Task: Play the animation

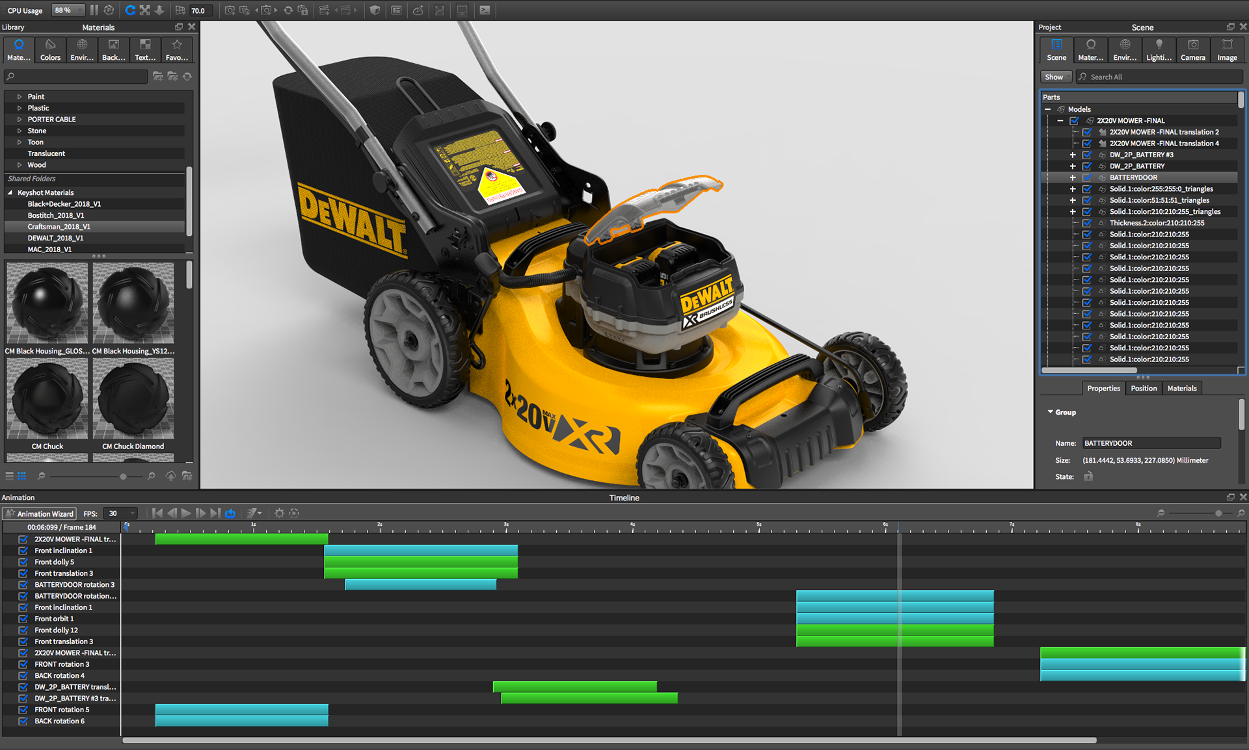Action: coord(186,513)
